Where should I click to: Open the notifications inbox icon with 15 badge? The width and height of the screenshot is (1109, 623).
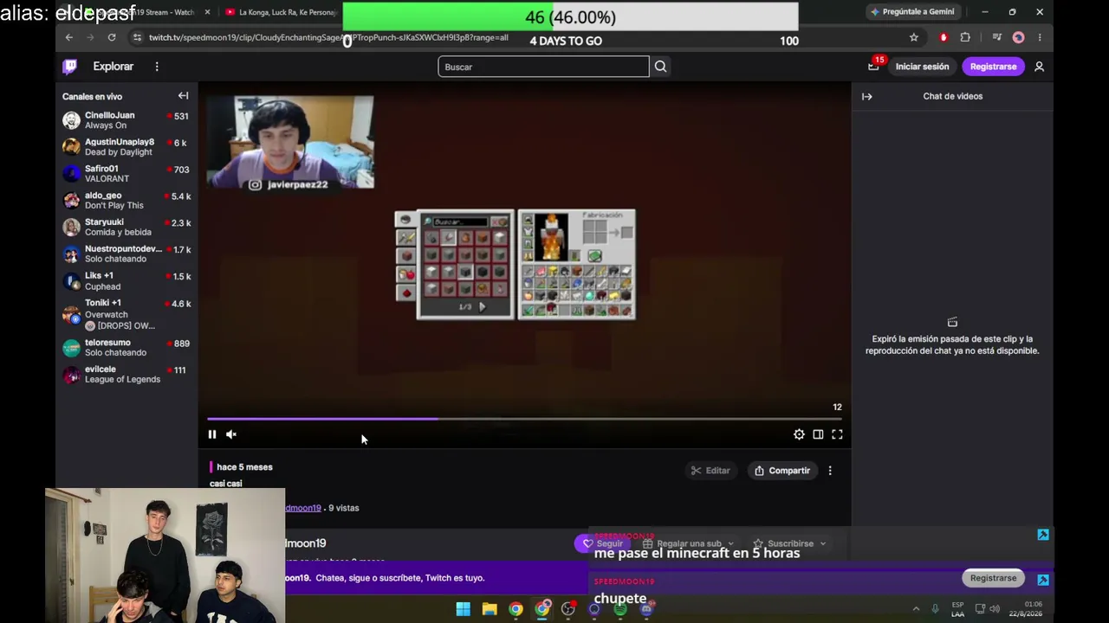coord(873,67)
